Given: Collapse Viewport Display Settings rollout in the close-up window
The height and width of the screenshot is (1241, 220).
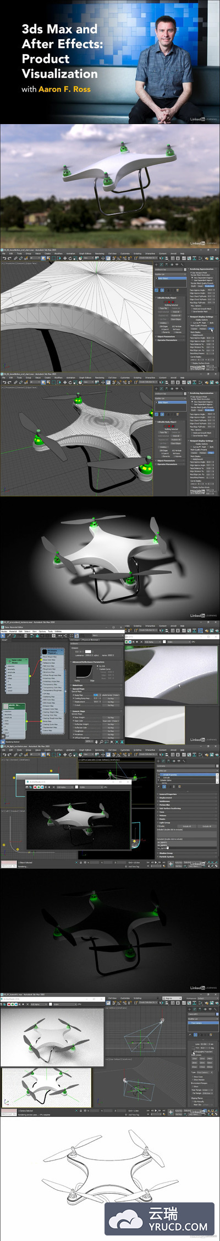Looking at the screenshot, I should click(x=202, y=317).
